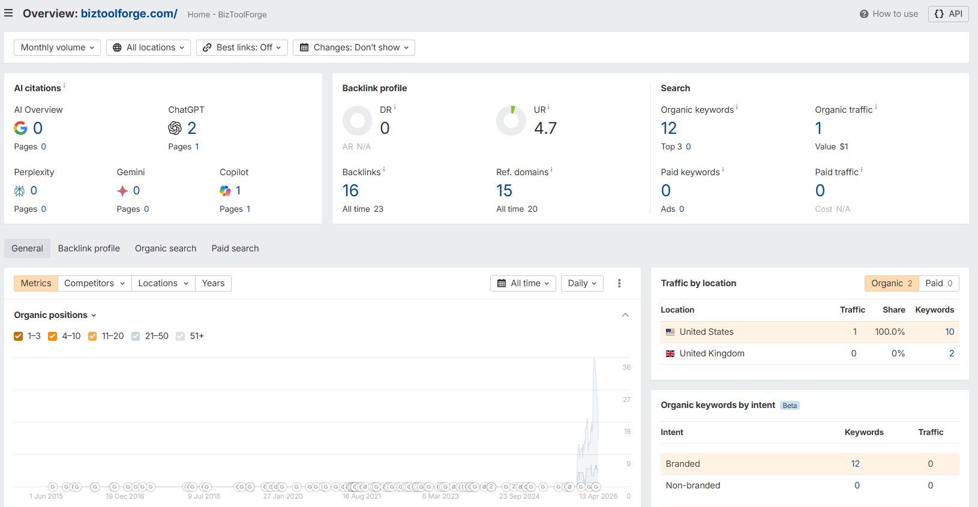The image size is (978, 507).
Task: Click the biztoolforge.com/ domain link
Action: (129, 13)
